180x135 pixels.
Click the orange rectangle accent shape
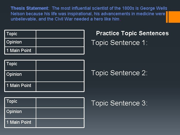click(174, 17)
